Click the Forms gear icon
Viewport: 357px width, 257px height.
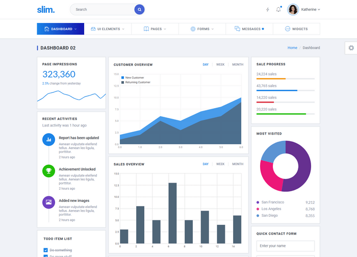tap(193, 29)
